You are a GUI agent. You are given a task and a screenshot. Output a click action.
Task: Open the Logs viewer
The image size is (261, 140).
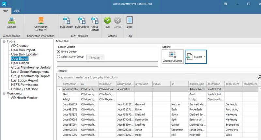130,23
